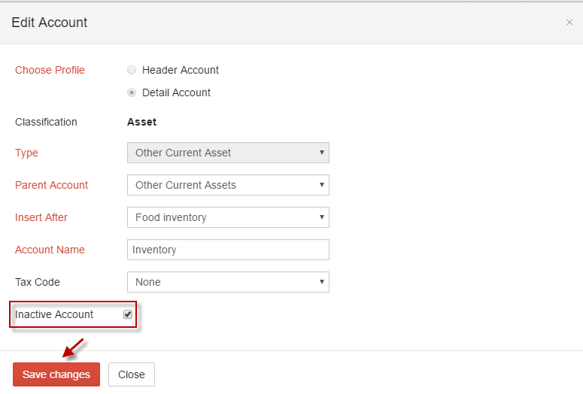The image size is (583, 394).
Task: Click the Asset classification value
Action: click(141, 122)
